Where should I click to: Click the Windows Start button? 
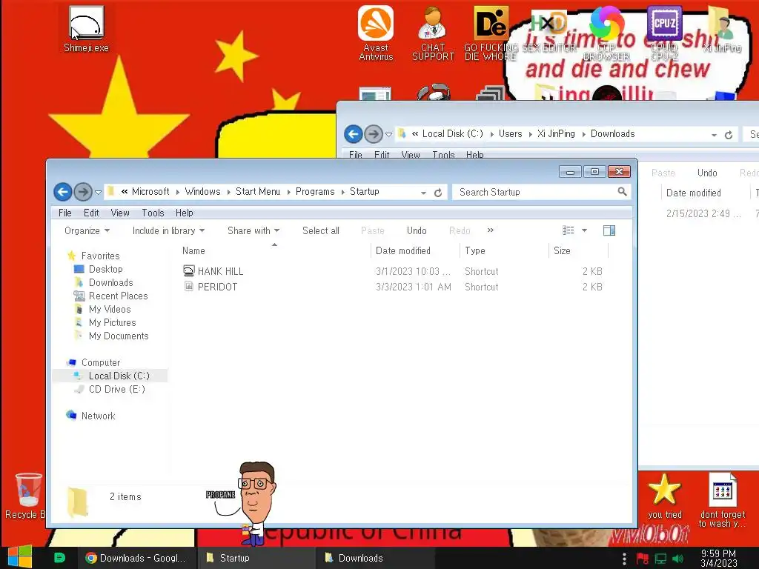coord(20,557)
